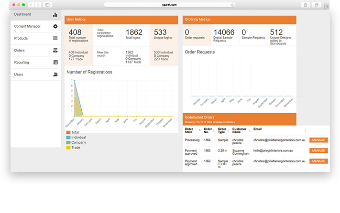Click the Users people icon
The height and width of the screenshot is (213, 340).
click(x=55, y=75)
